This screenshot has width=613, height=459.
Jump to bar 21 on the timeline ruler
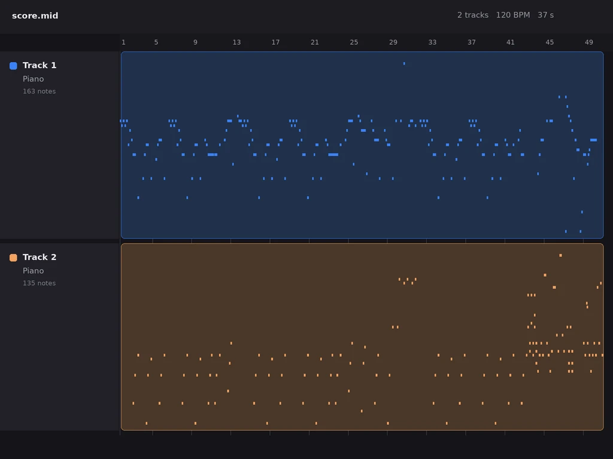[315, 42]
